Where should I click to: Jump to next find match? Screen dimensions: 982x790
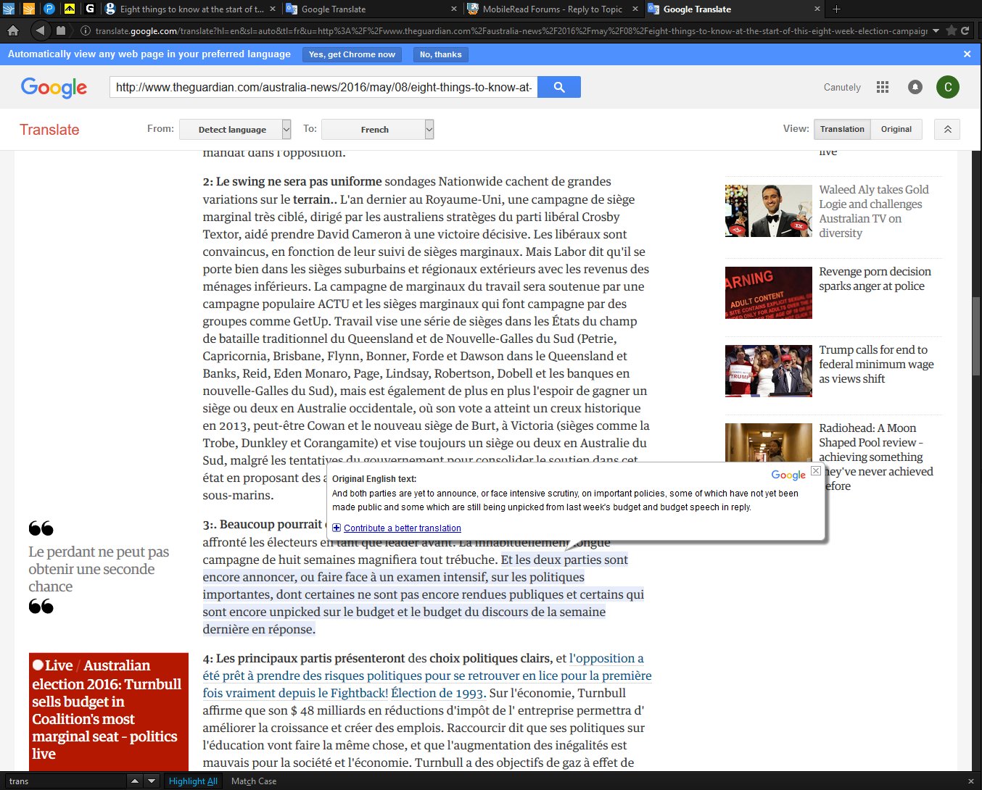[152, 781]
